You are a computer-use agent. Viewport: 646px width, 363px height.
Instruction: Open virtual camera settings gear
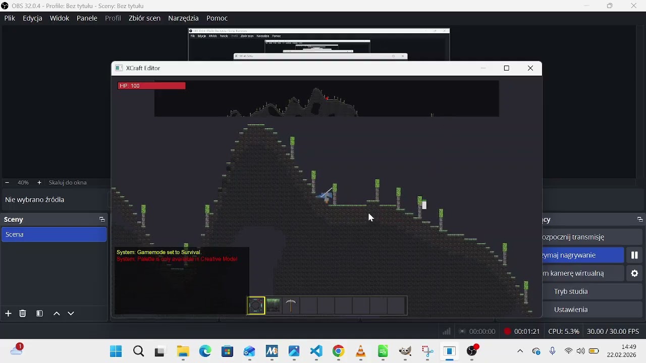pyautogui.click(x=634, y=273)
